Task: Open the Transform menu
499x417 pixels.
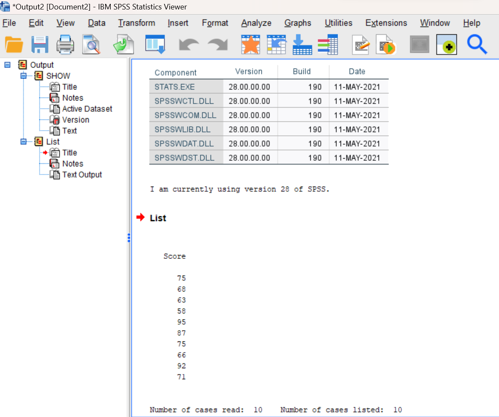Action: point(136,23)
